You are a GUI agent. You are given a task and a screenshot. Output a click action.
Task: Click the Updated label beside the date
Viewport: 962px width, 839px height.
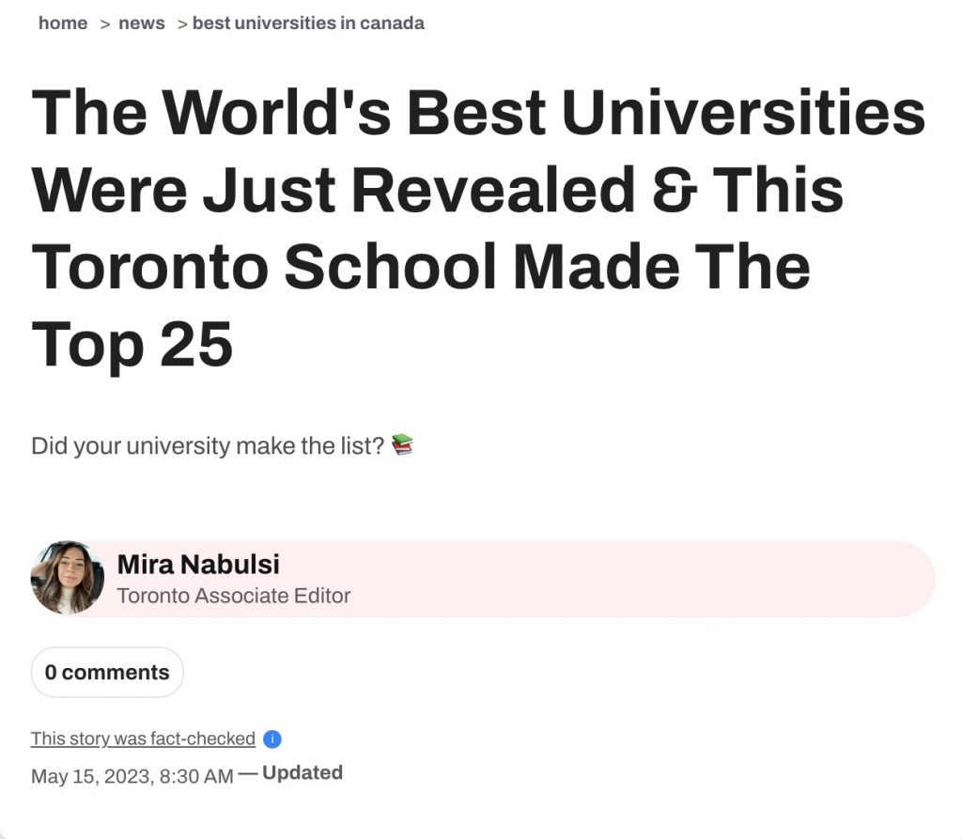[303, 773]
